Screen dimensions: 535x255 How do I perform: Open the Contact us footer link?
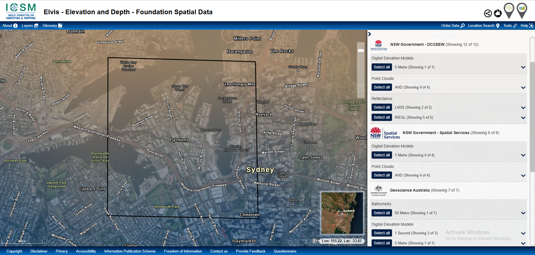pos(219,251)
